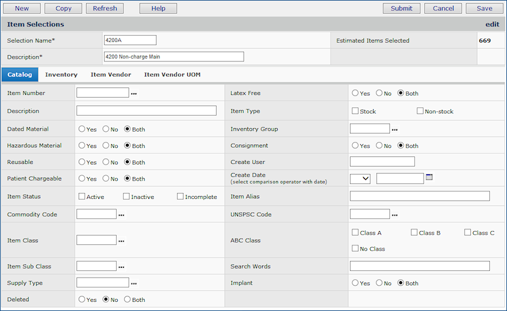This screenshot has width=507, height=311.
Task: Check the Active item status box
Action: 82,197
